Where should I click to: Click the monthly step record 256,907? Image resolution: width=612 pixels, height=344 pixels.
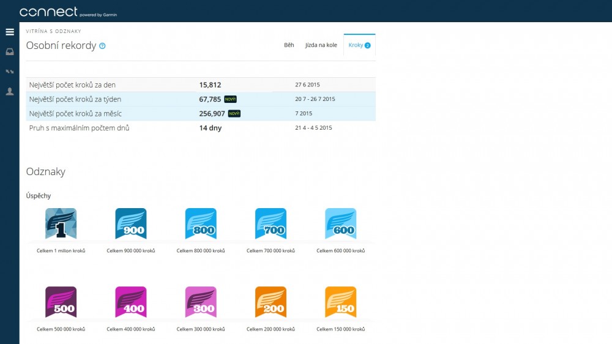(x=212, y=114)
